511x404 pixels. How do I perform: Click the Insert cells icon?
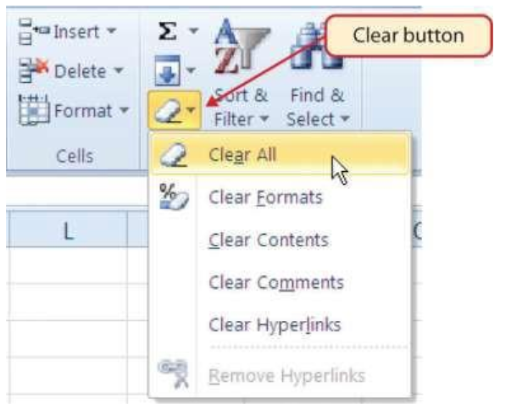coord(34,31)
